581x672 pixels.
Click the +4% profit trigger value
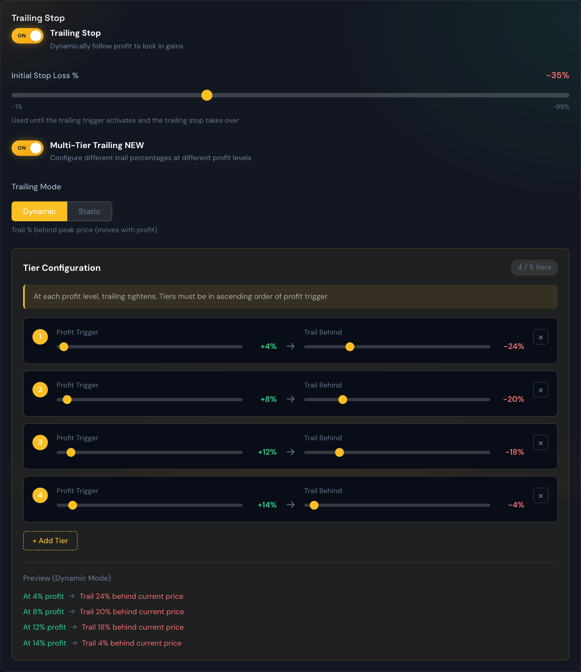268,346
